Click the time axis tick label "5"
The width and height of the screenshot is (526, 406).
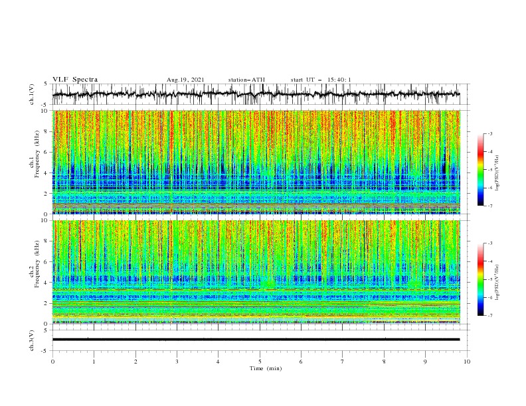[260, 362]
